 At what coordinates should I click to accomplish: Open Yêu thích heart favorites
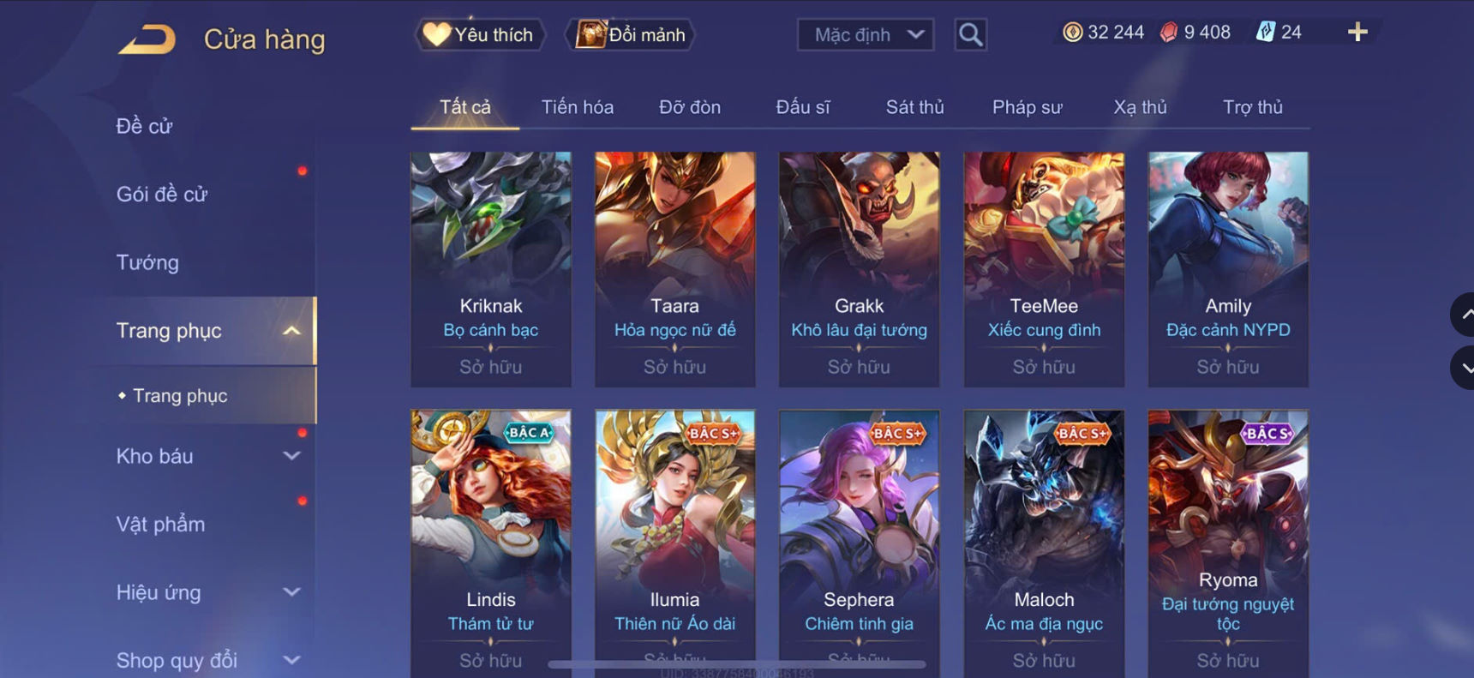(x=480, y=35)
